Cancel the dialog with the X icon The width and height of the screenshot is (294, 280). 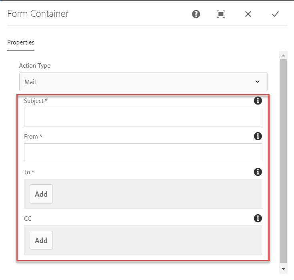click(248, 14)
